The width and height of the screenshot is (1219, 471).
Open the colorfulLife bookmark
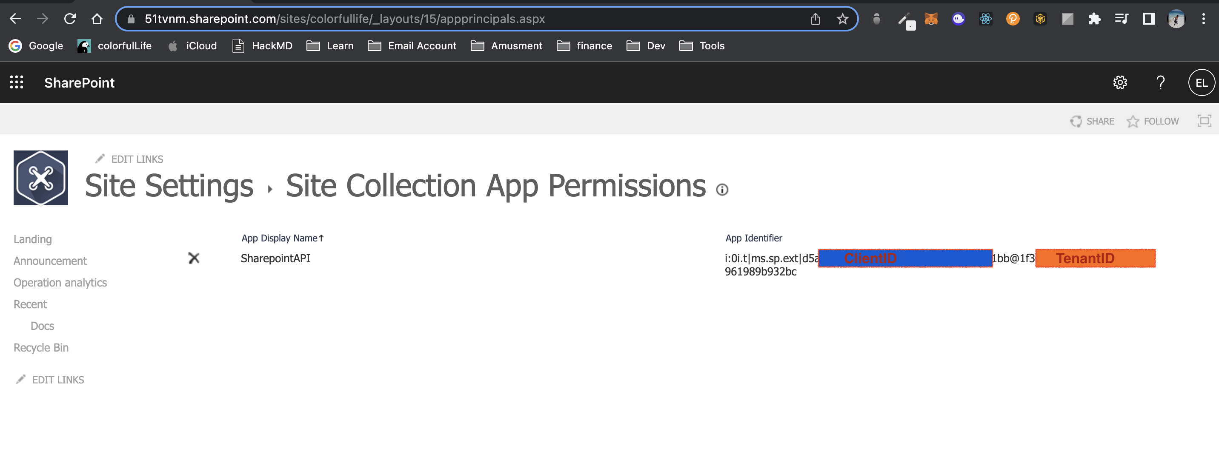pyautogui.click(x=114, y=46)
